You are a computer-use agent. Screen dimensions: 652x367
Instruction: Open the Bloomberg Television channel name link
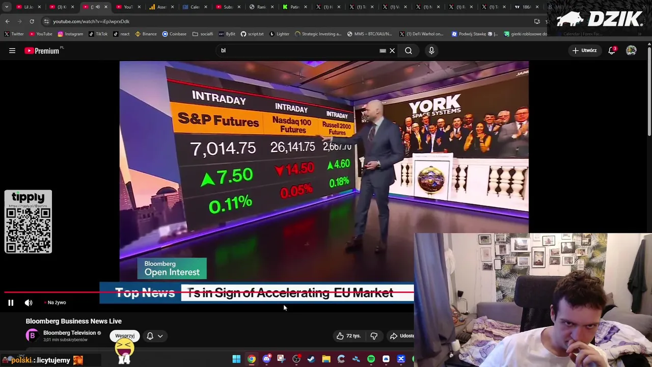pos(69,333)
